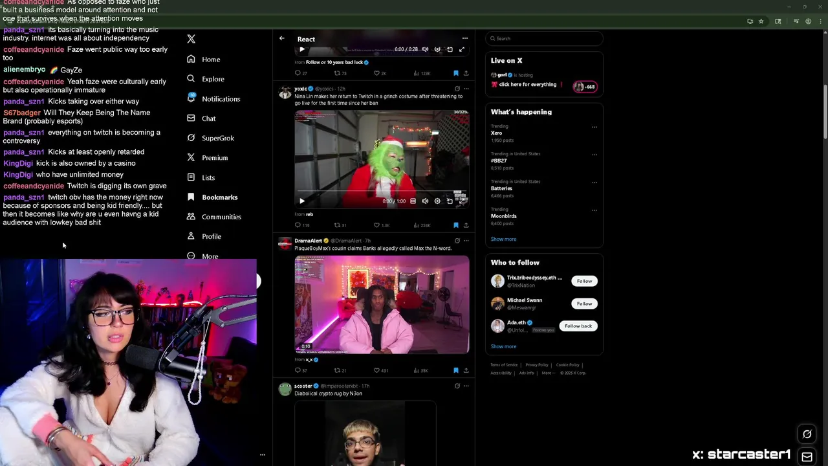This screenshot has height=466, width=828.
Task: Open settings gear on the Grinch video
Action: pos(437,201)
